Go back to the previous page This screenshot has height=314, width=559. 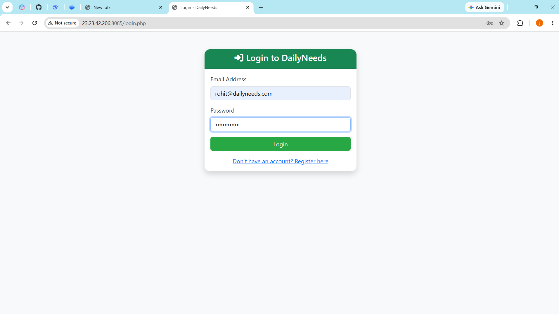point(8,23)
